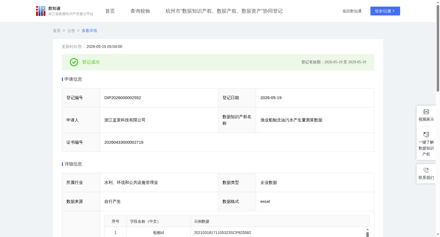Click the 详细信息 section heading

coord(73,164)
